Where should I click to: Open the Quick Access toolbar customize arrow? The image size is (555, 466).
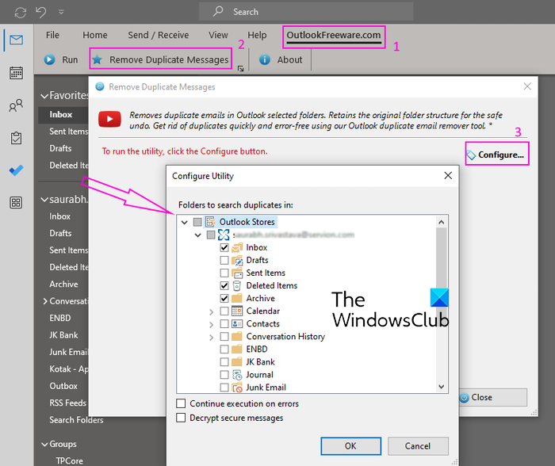click(x=61, y=12)
